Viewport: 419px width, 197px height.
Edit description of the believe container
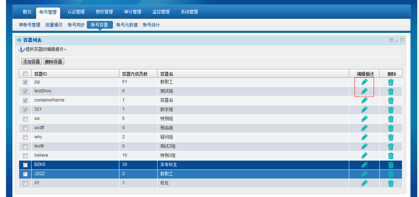click(364, 156)
